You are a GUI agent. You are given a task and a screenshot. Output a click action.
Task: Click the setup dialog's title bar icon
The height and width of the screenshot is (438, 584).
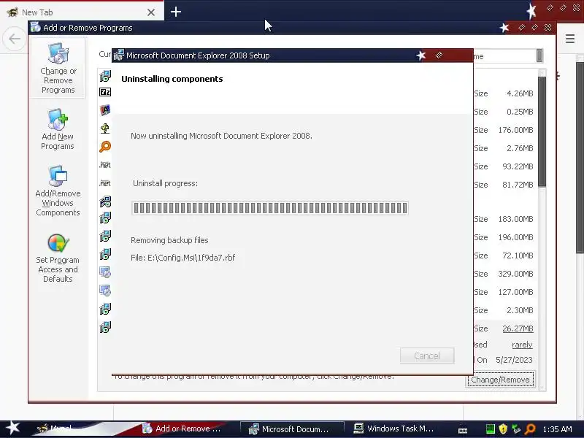click(x=119, y=55)
